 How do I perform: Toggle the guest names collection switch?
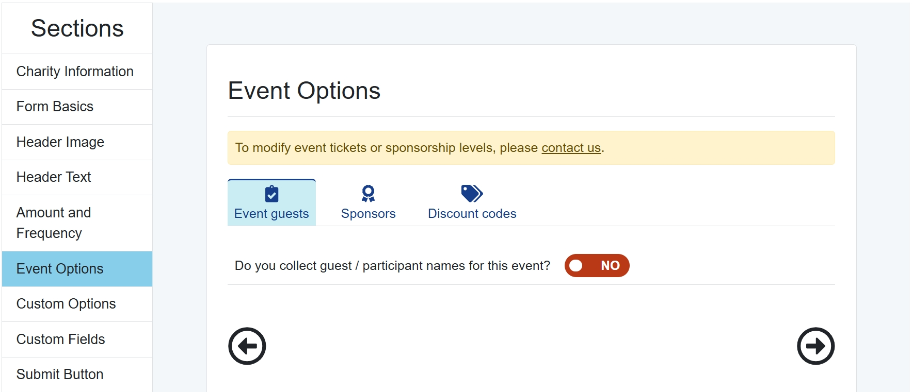point(597,266)
